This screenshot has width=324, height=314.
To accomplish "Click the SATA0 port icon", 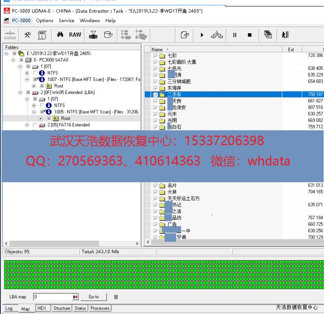I will 10,35.
